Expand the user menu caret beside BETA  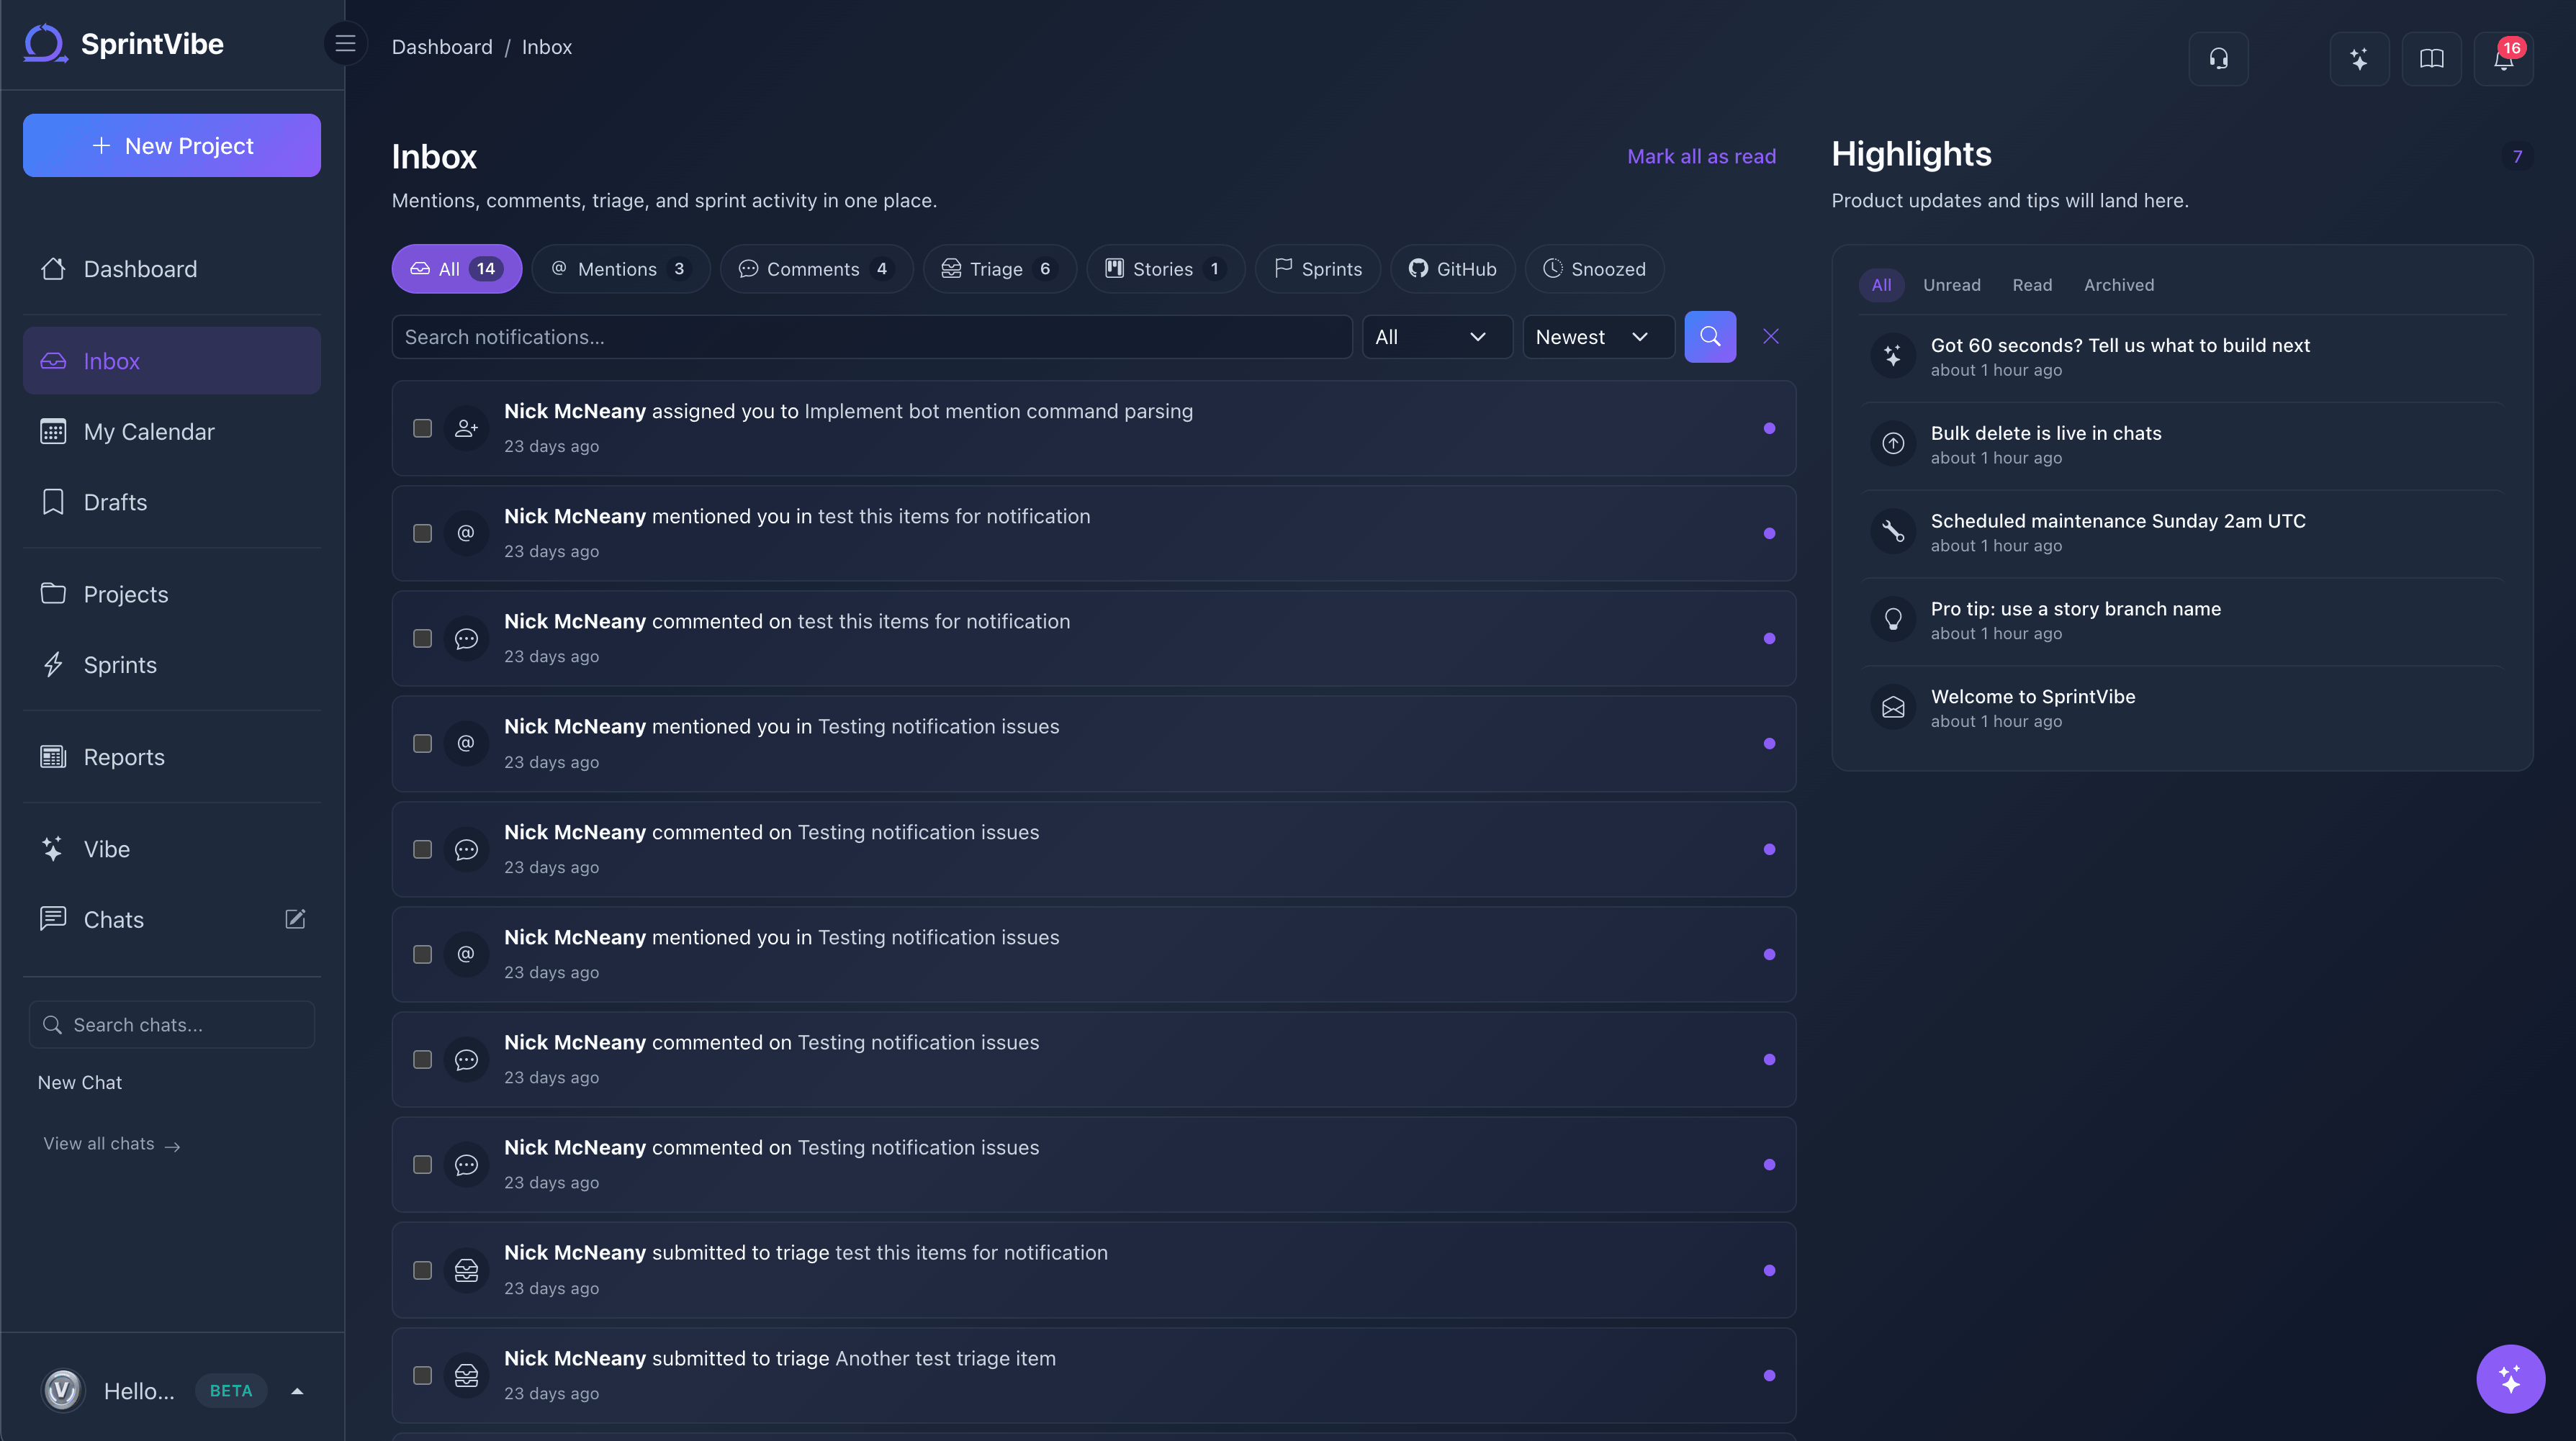297,1391
